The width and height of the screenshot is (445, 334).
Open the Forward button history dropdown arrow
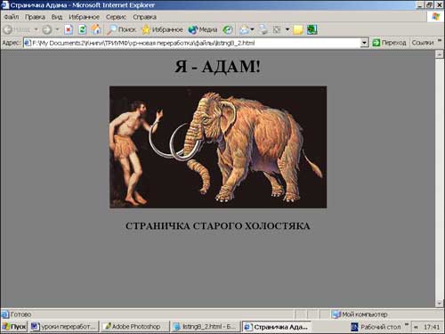(57, 29)
